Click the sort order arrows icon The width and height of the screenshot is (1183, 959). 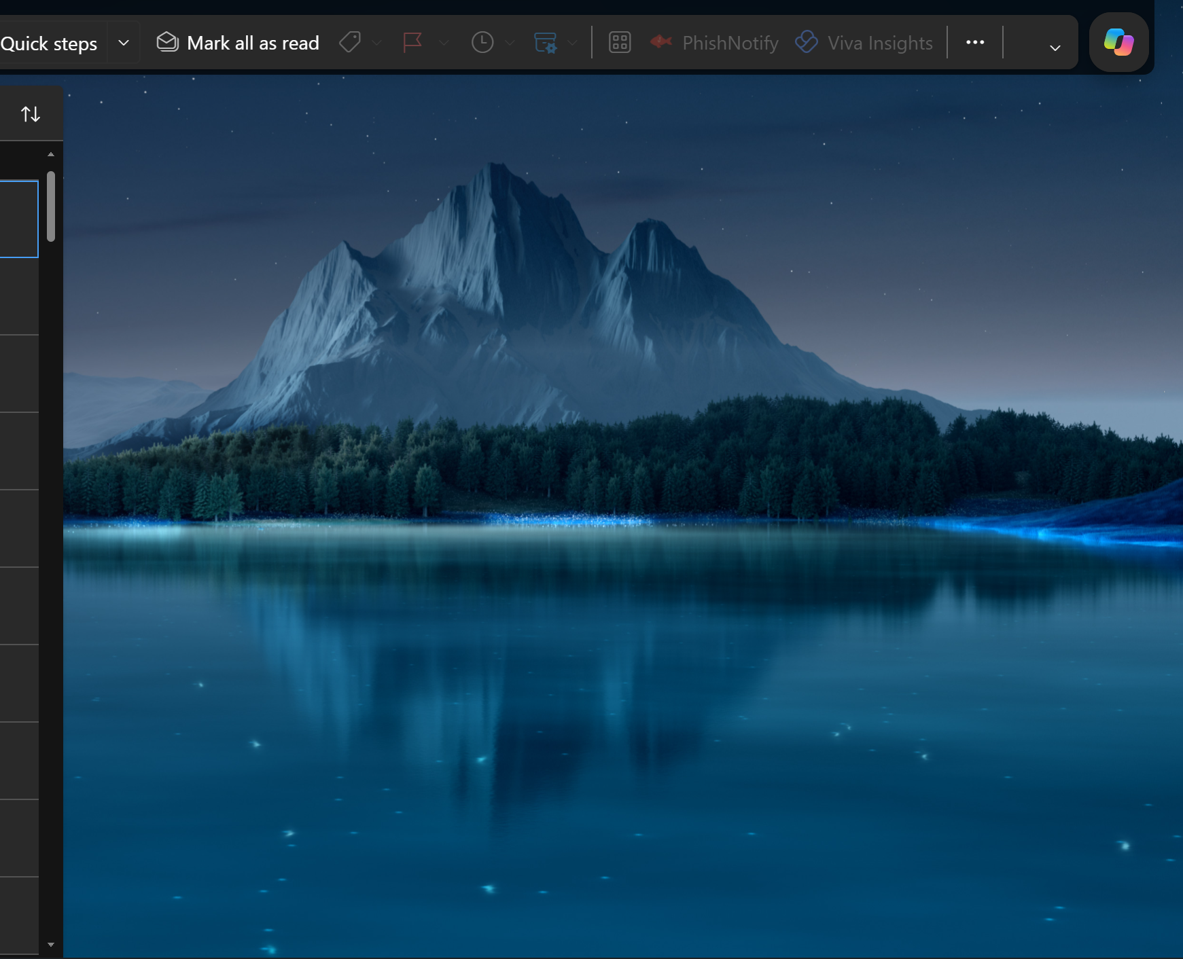click(31, 114)
